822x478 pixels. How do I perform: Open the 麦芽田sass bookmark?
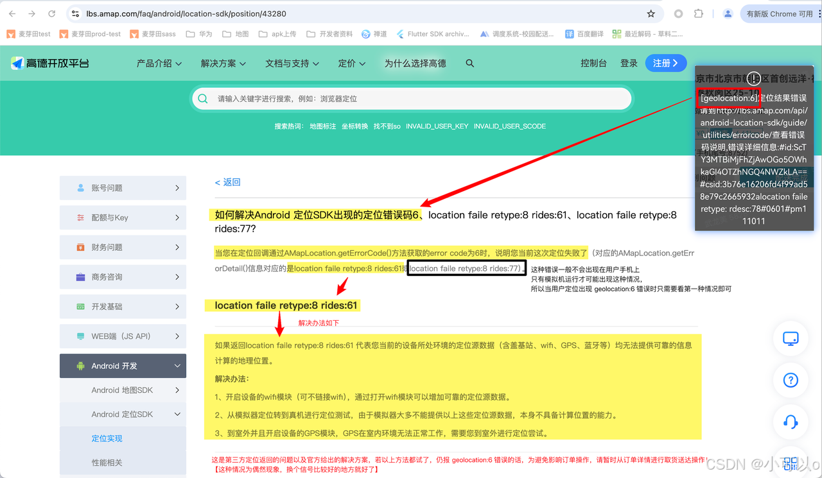pos(152,34)
